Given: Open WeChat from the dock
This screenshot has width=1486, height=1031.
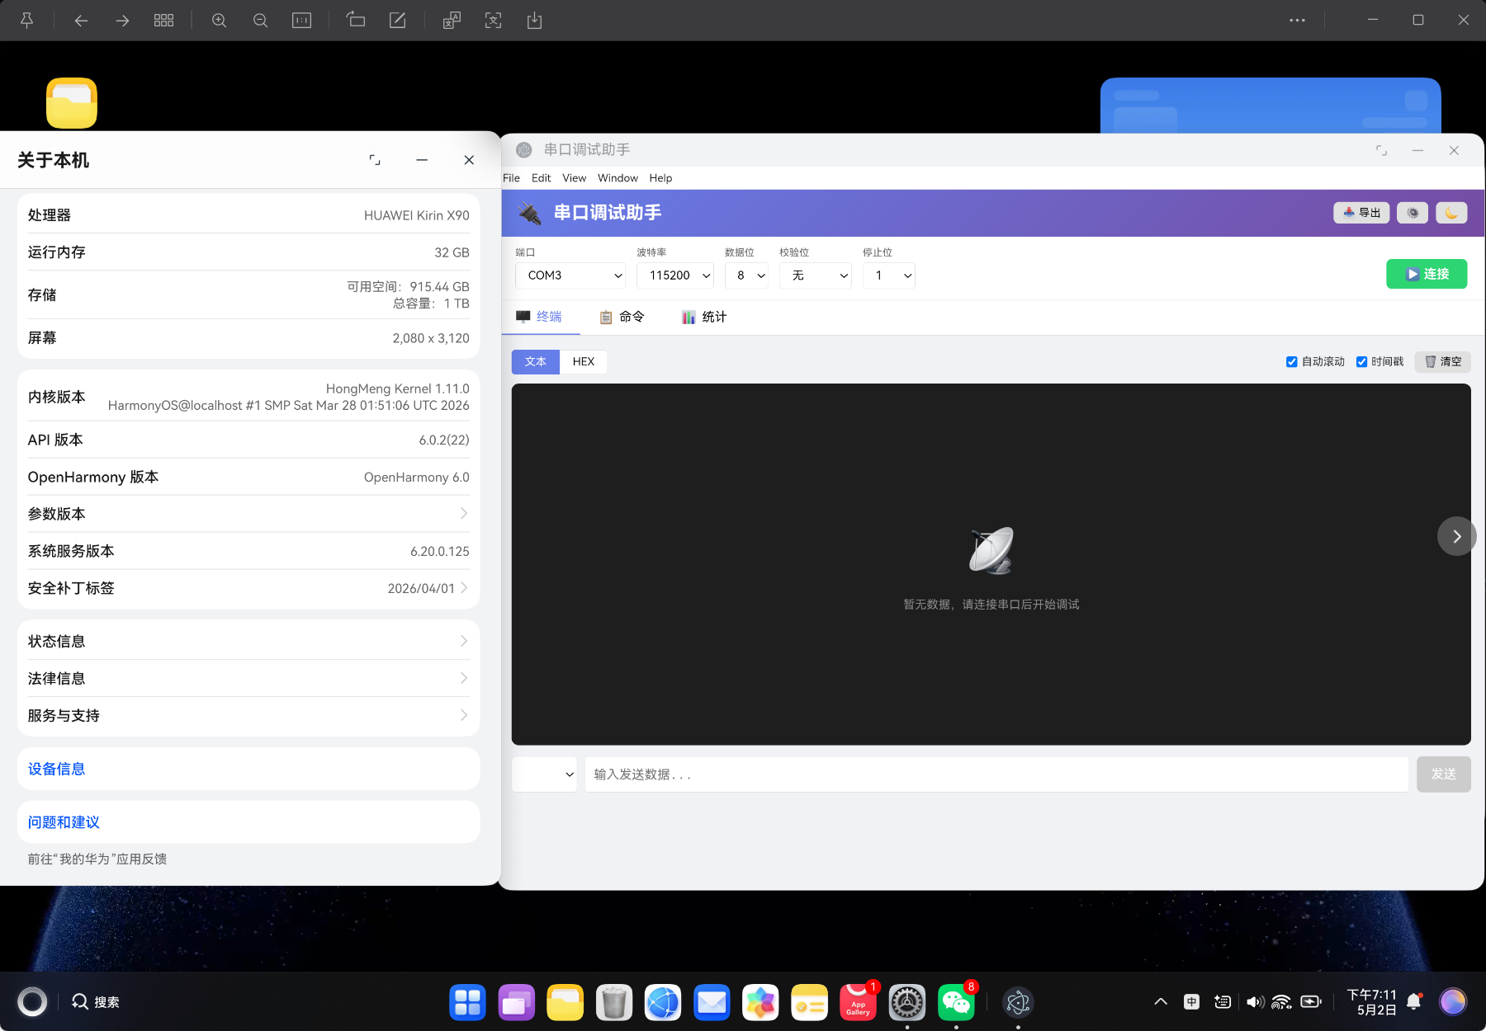Looking at the screenshot, I should (956, 1002).
